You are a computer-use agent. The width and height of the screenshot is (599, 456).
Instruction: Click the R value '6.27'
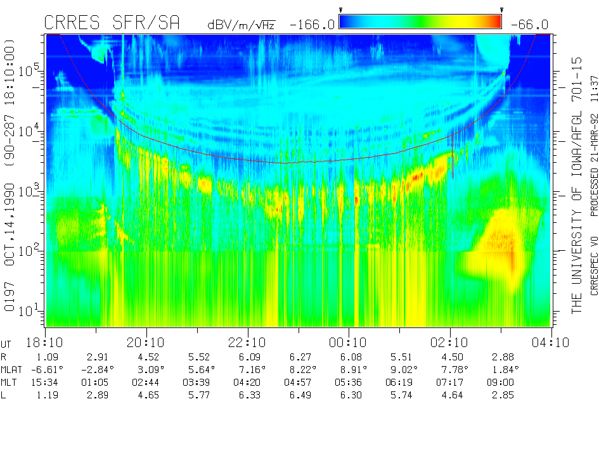pyautogui.click(x=300, y=357)
